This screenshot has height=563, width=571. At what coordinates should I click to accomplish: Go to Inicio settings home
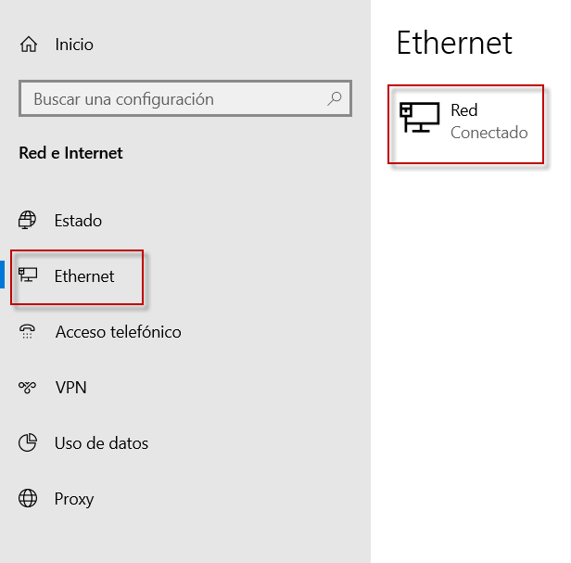[74, 45]
